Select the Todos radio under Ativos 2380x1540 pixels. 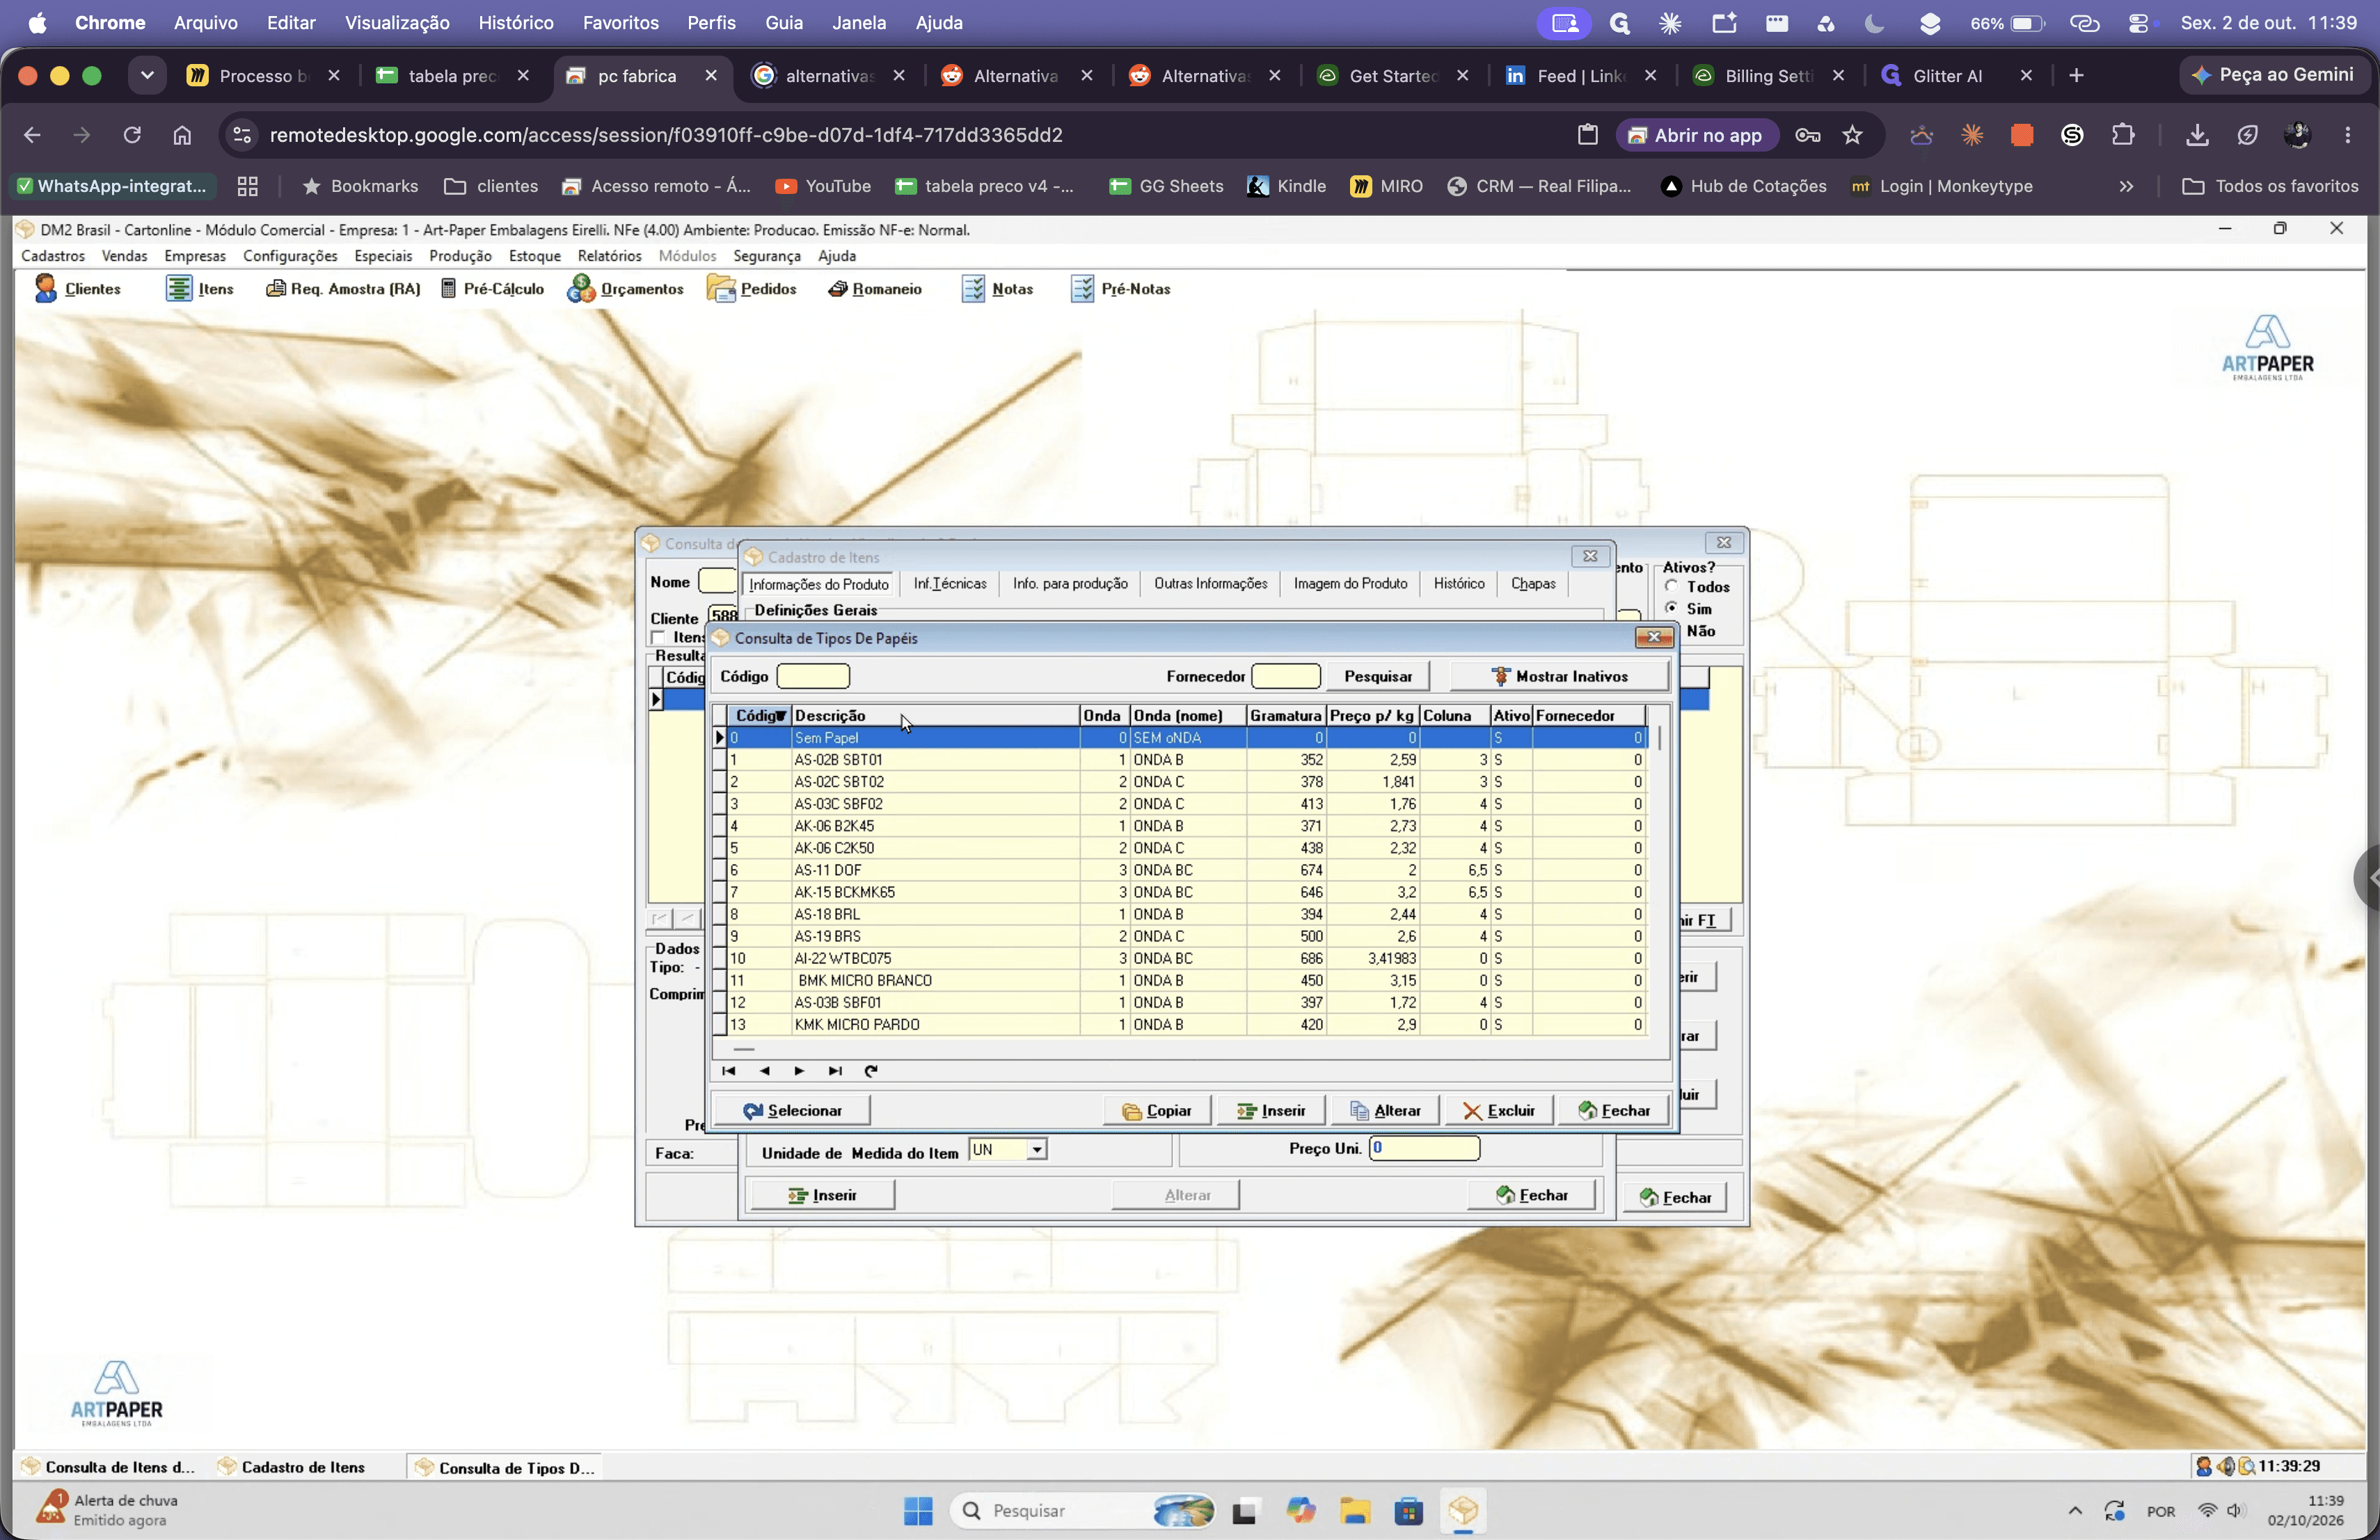point(1672,586)
